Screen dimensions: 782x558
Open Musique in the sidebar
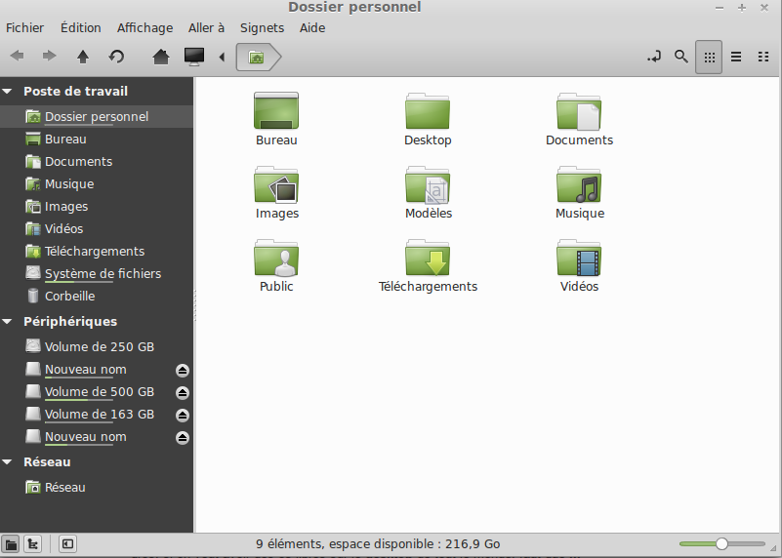point(97,183)
